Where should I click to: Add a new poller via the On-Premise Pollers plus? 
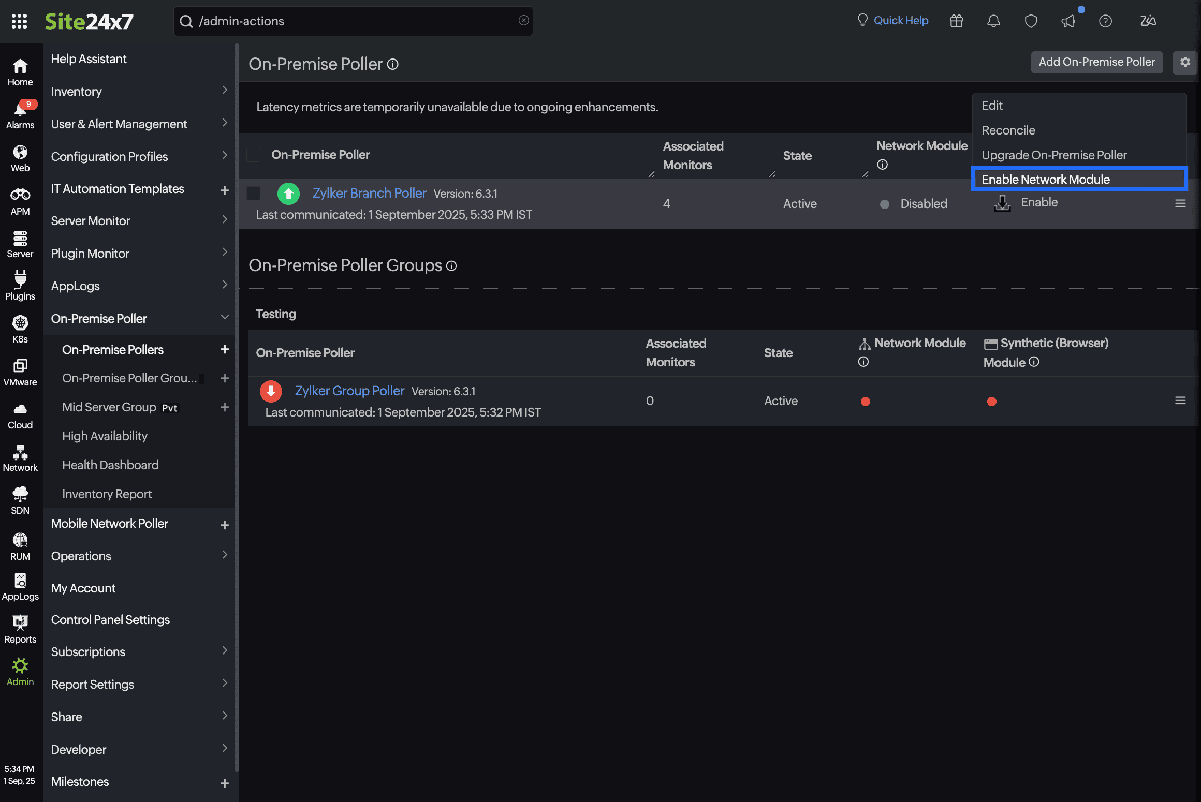pyautogui.click(x=225, y=349)
